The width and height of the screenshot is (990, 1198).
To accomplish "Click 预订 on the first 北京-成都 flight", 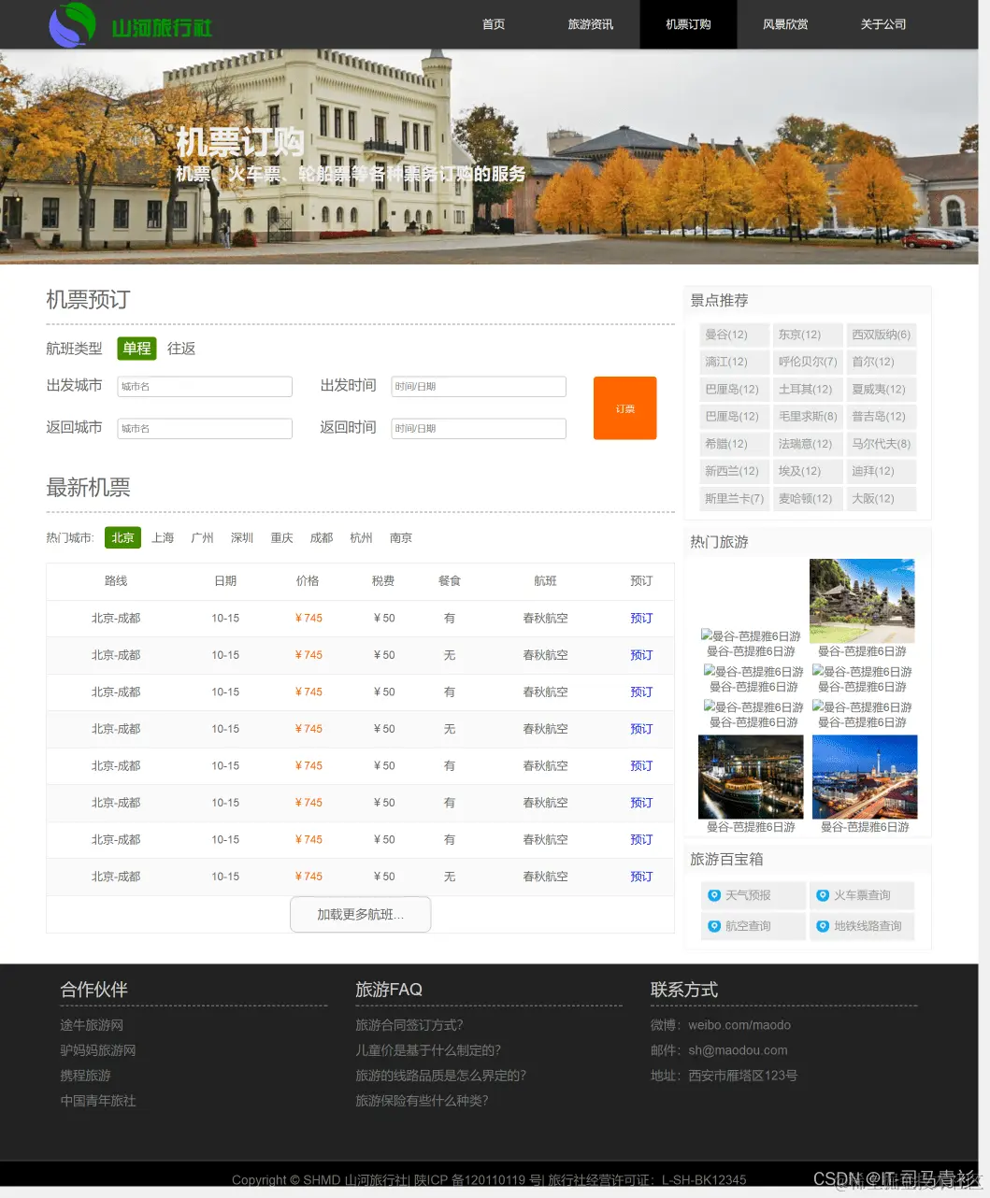I will pyautogui.click(x=641, y=618).
